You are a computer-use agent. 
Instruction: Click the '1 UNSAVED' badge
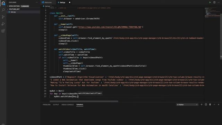pos(25,6)
